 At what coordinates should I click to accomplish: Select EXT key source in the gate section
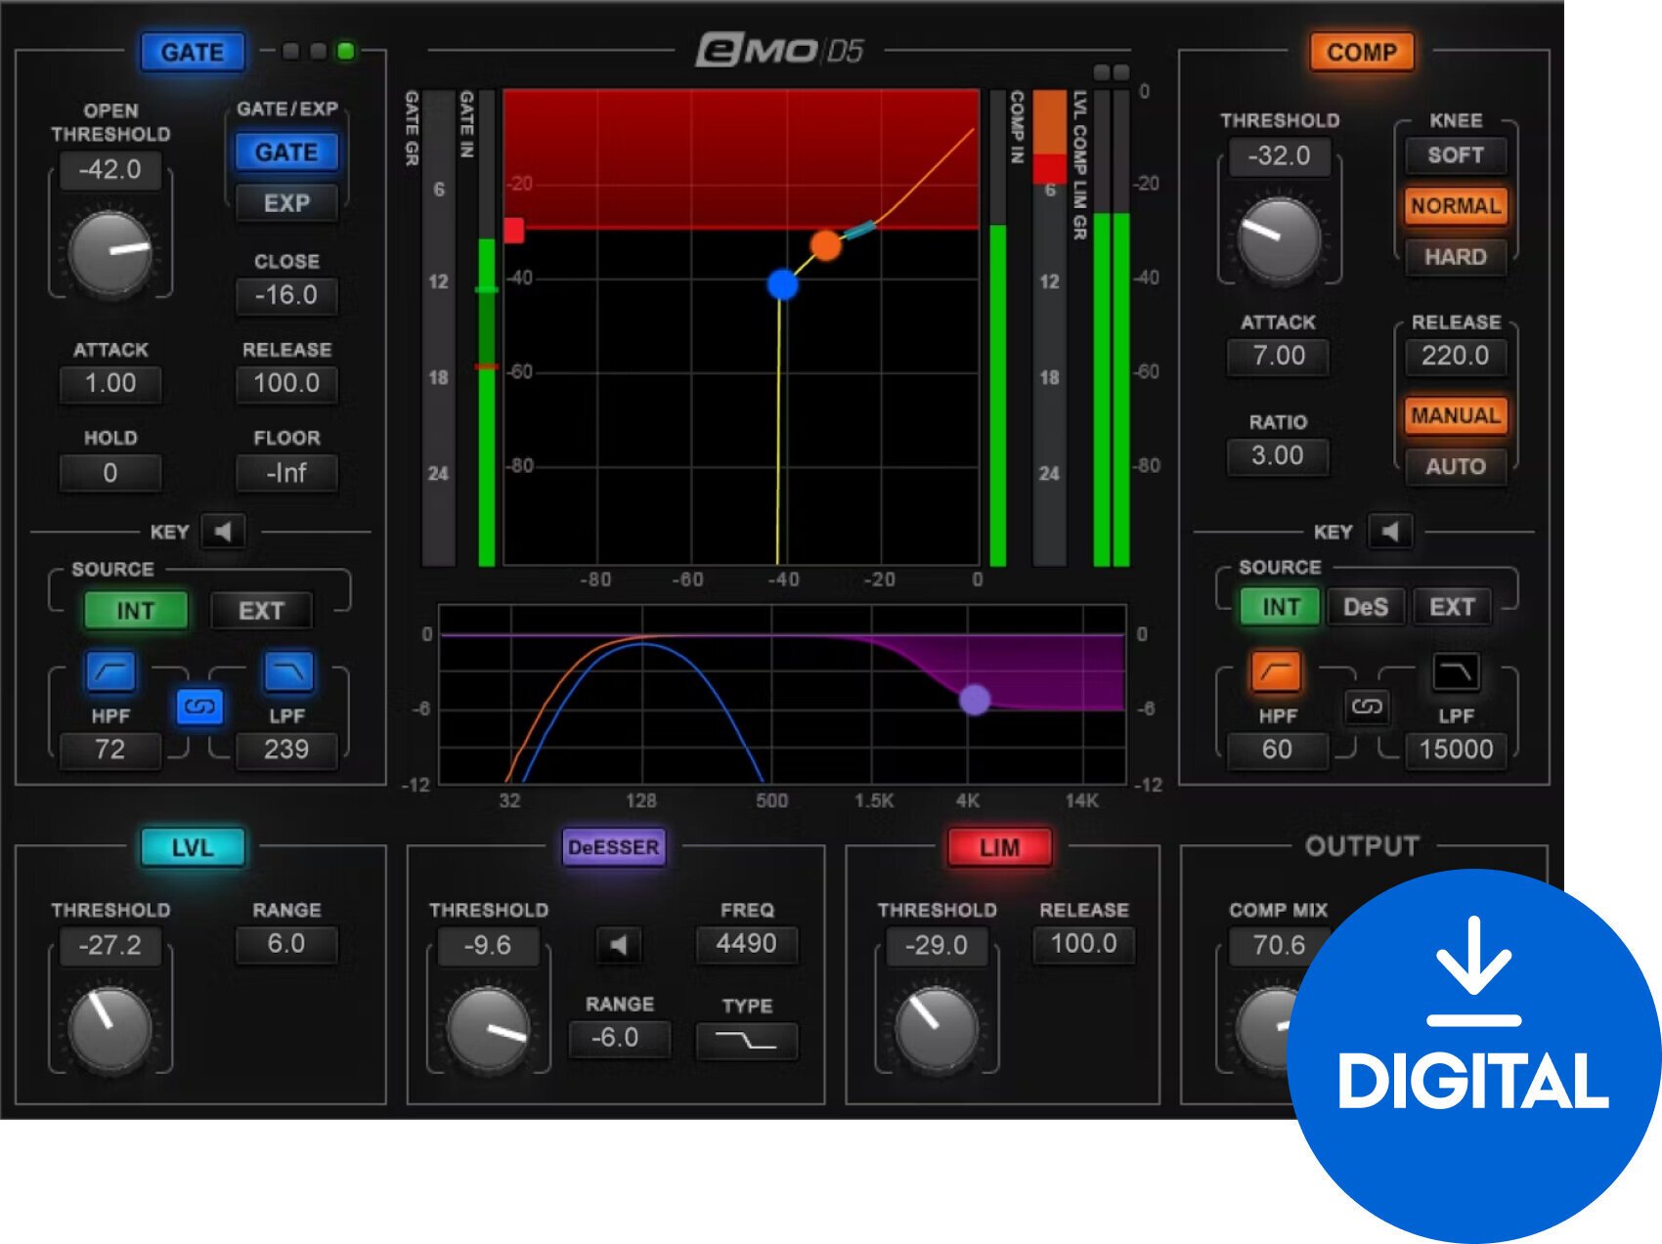tap(260, 610)
